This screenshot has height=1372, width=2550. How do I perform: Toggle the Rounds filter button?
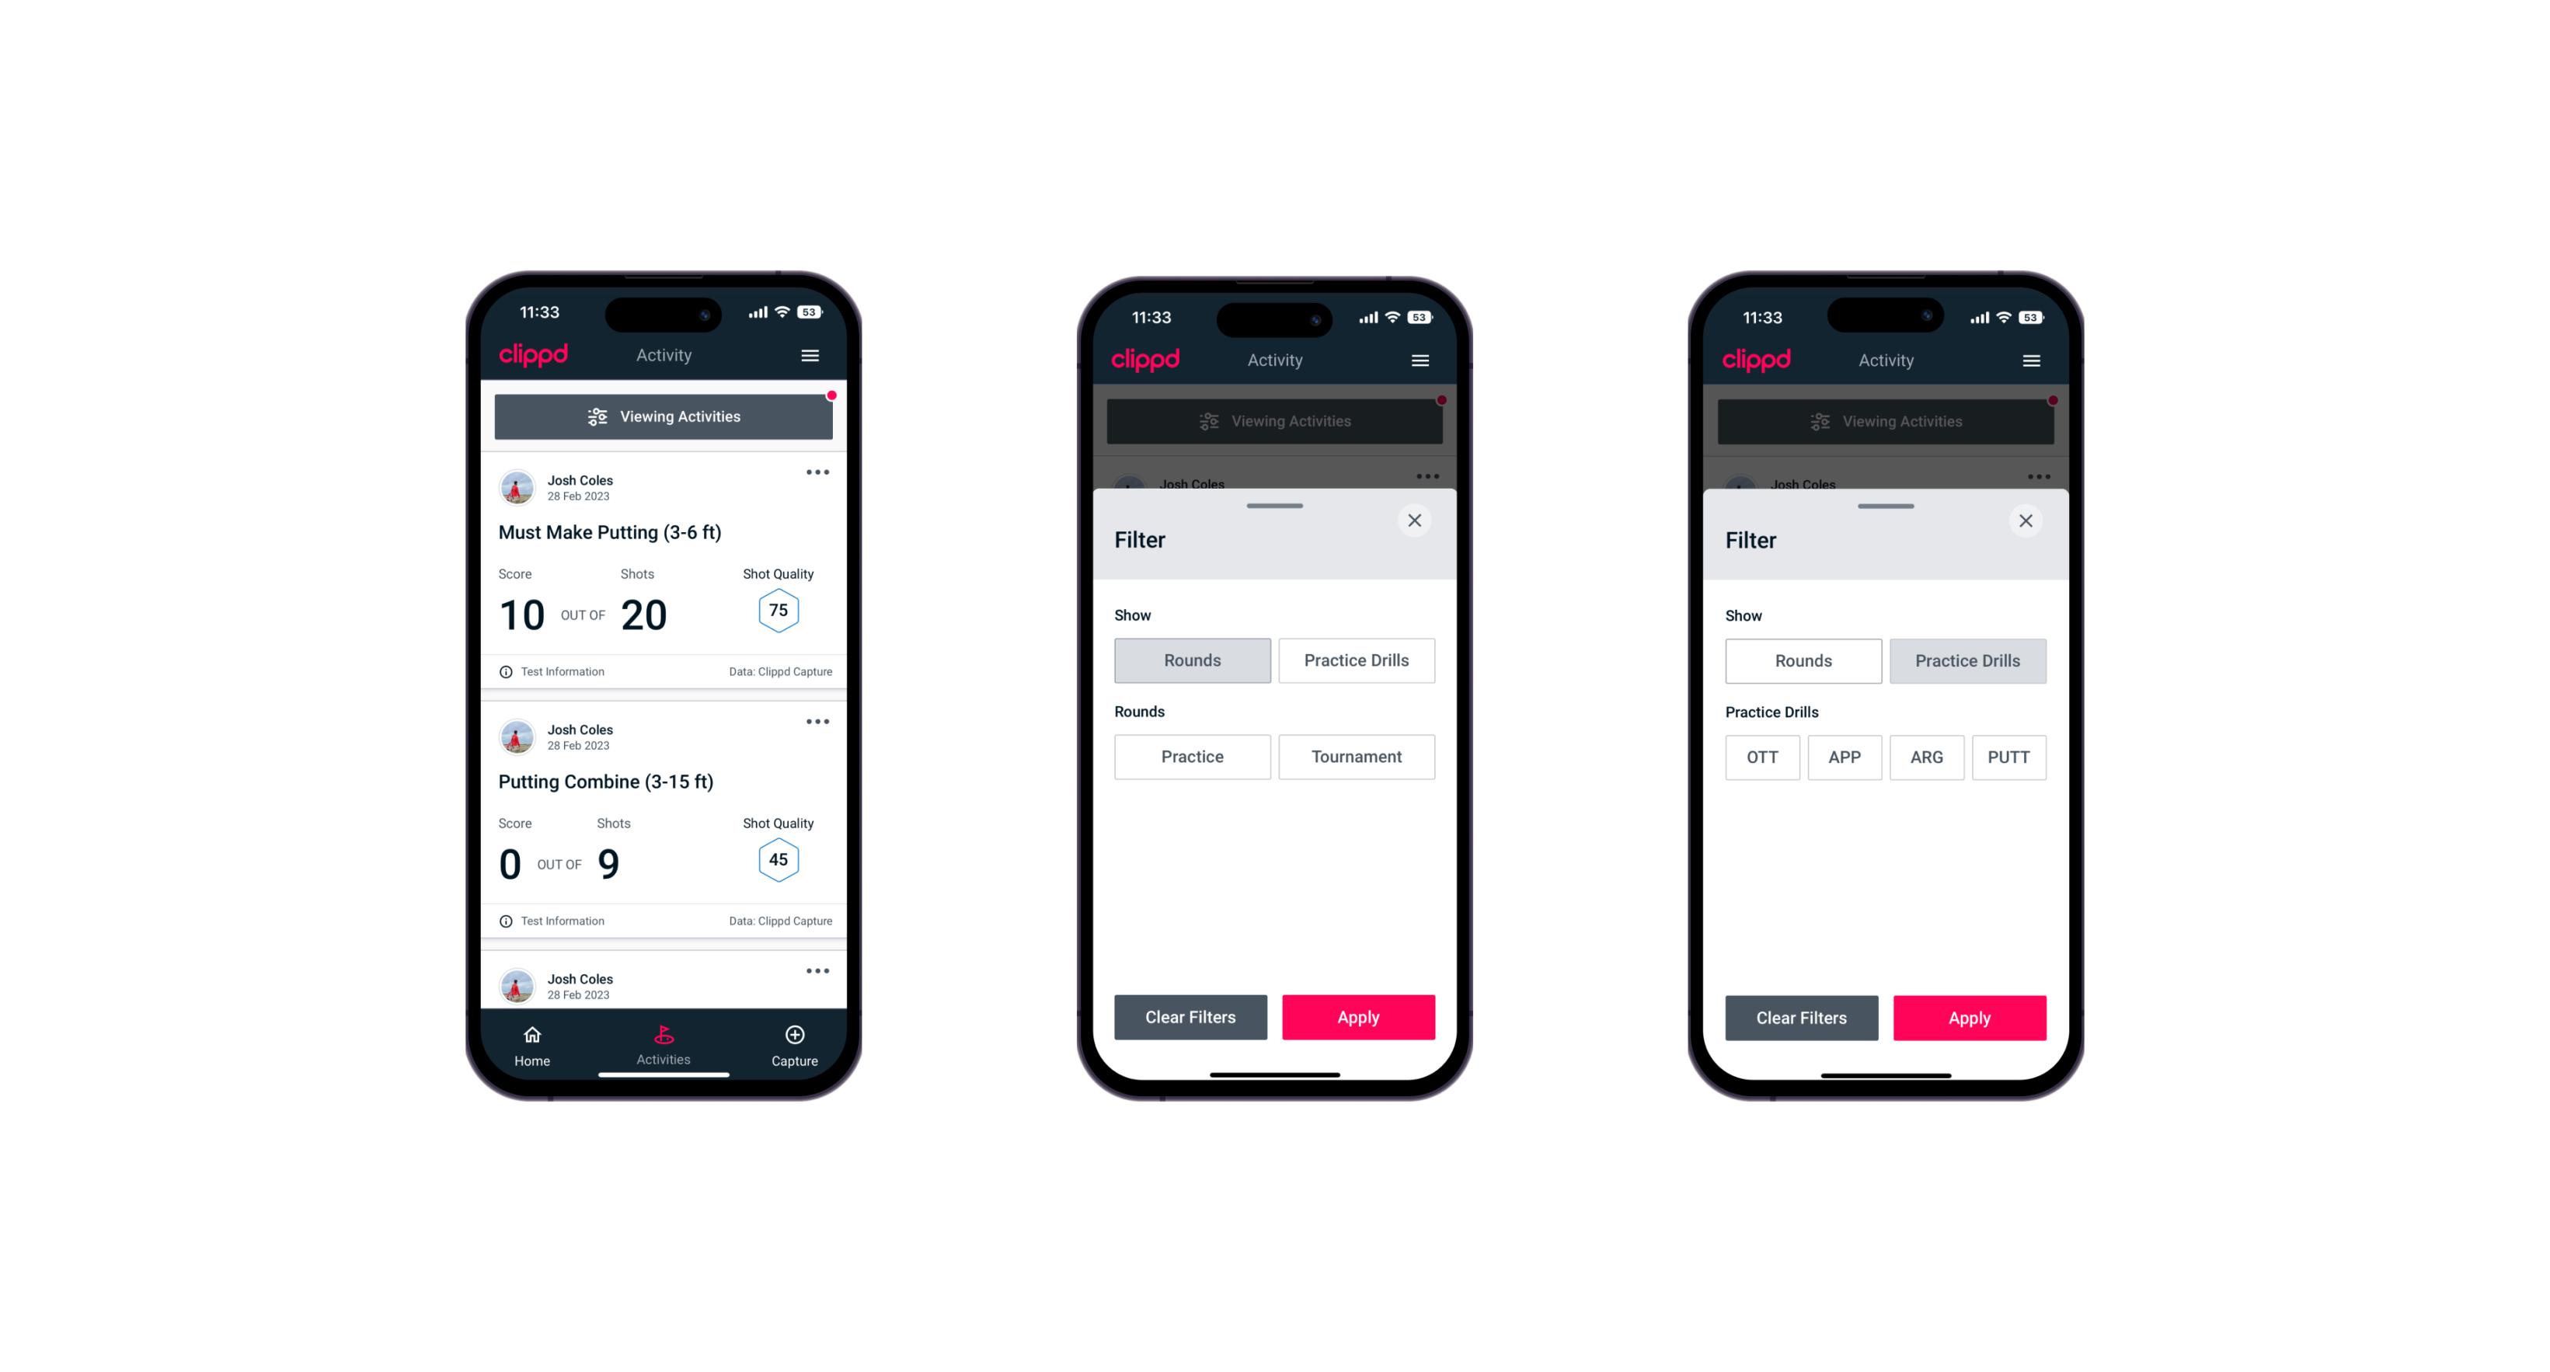click(1193, 659)
